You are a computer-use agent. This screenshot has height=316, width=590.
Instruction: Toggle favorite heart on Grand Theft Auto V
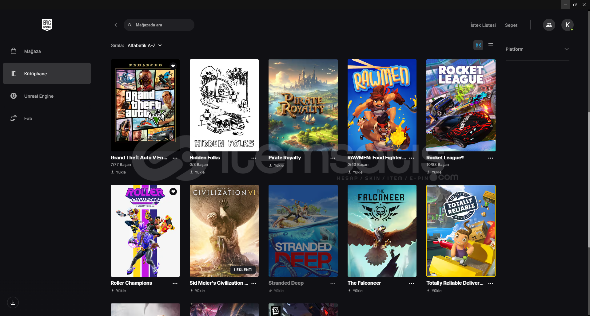point(173,66)
